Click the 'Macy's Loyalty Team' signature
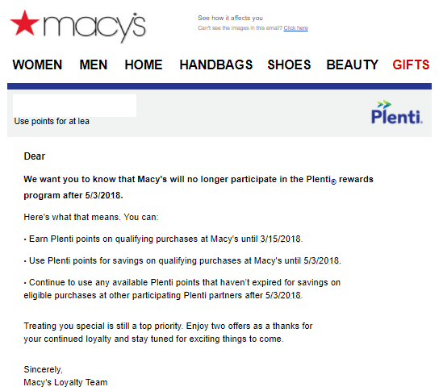 point(65,382)
